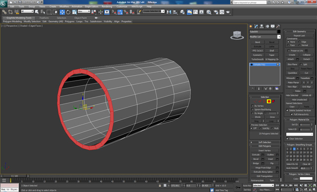Select the Select and Move tool
The image size is (317, 192).
(x=62, y=12)
